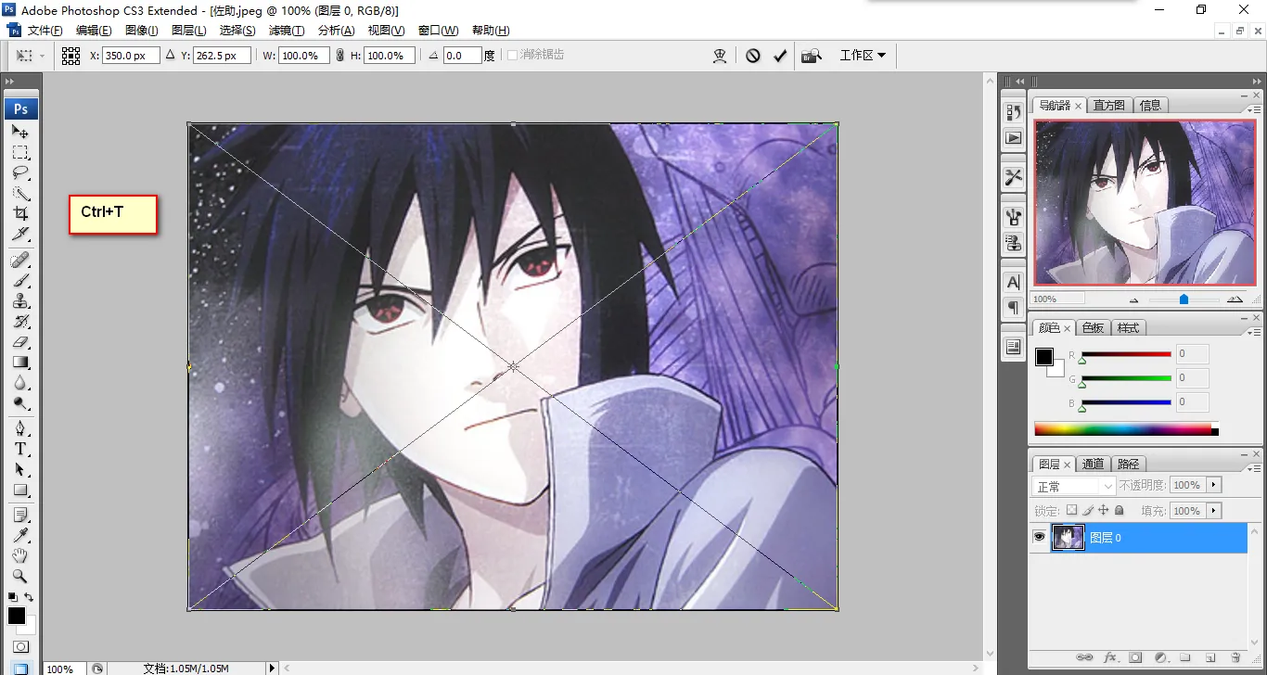Select the History Brush tool

(x=20, y=321)
